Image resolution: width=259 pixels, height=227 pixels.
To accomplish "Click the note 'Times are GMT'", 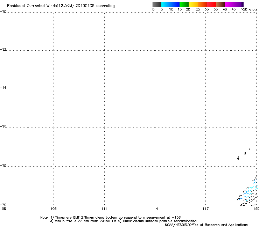I will point(68,218).
